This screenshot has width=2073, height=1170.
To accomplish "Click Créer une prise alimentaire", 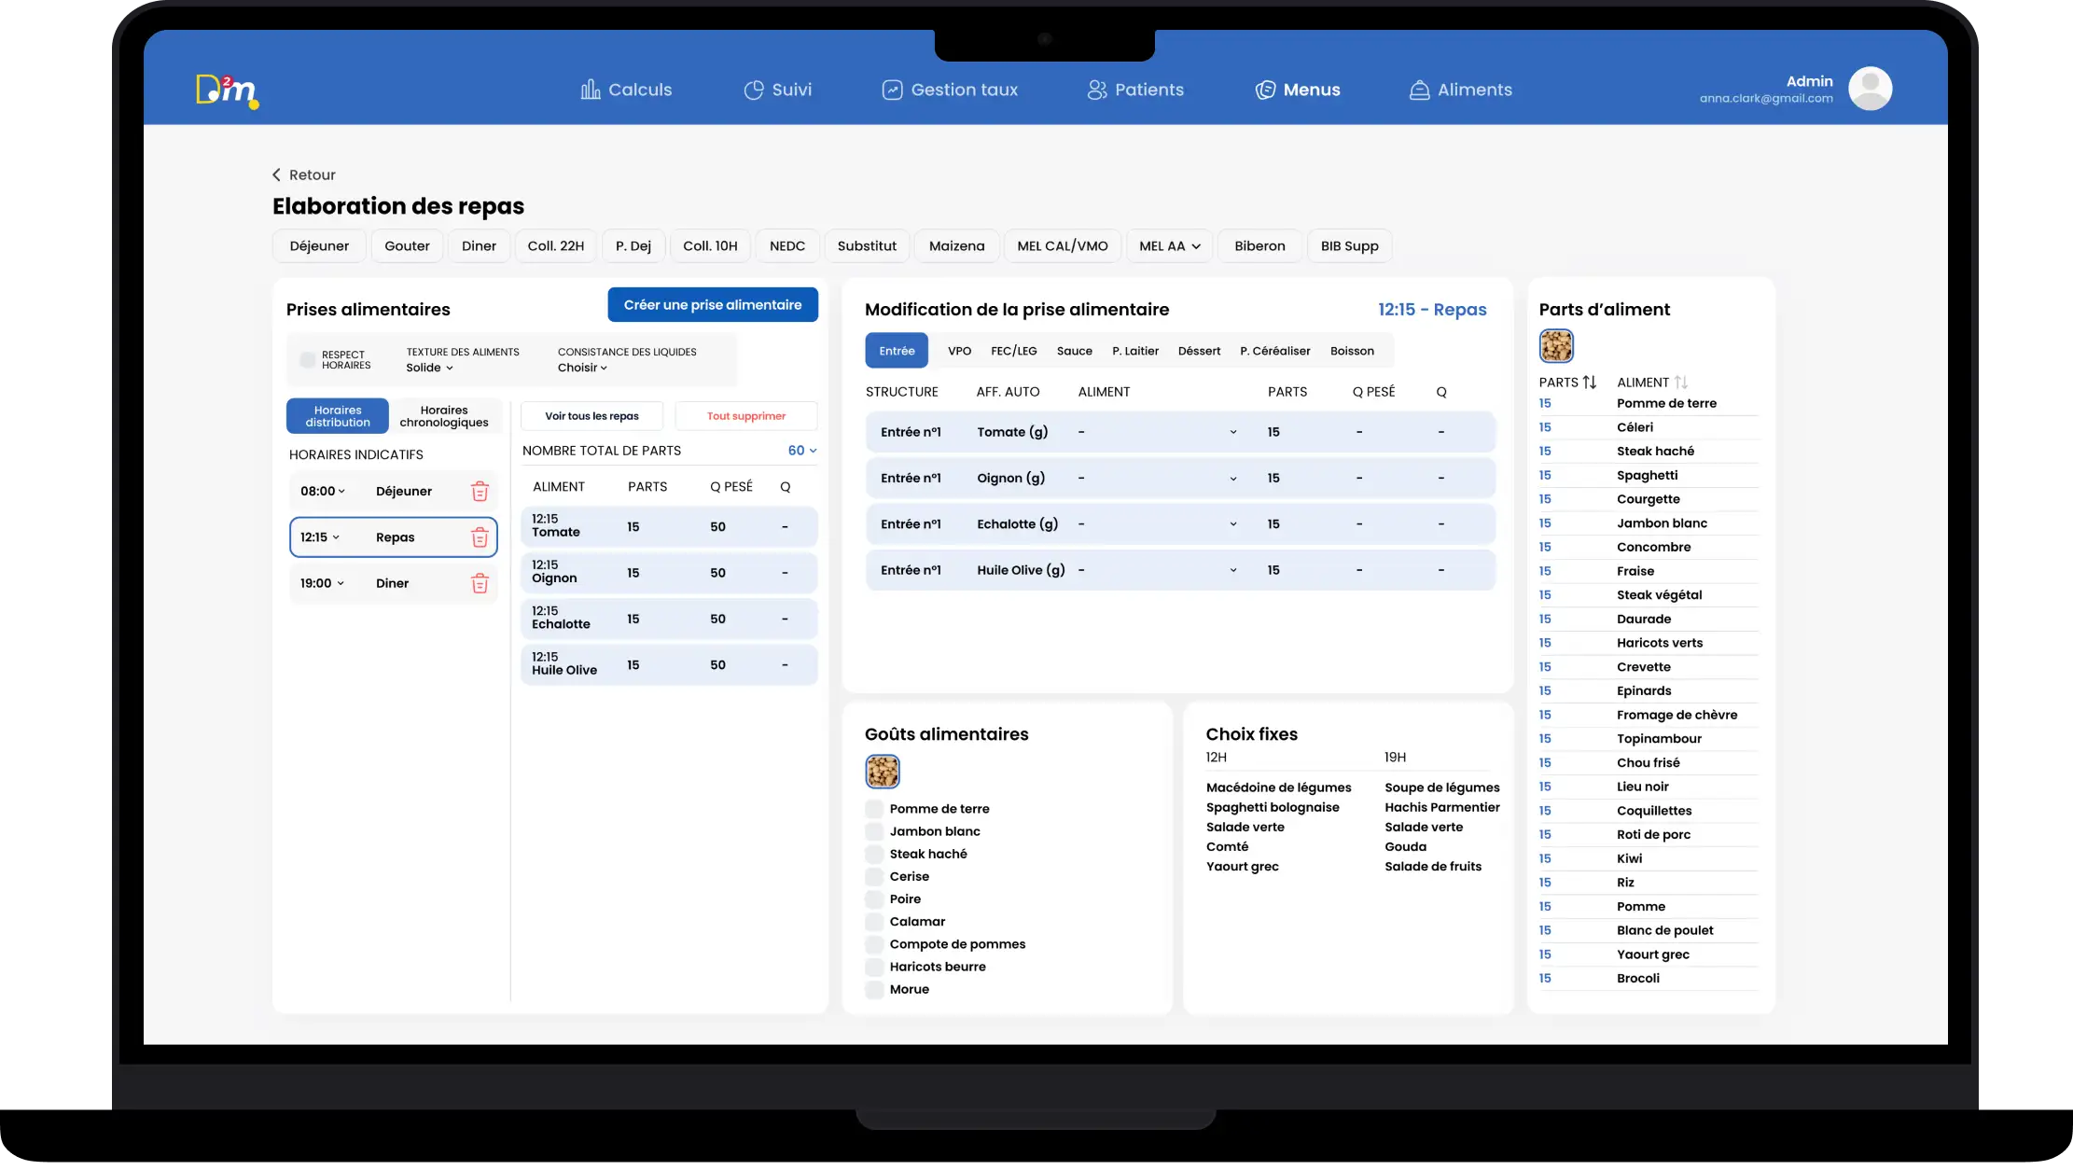I will click(713, 305).
